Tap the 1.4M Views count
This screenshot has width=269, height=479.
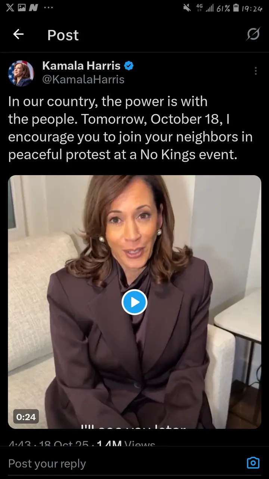pyautogui.click(x=126, y=444)
